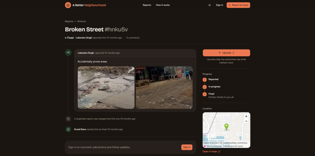Go to the Reports breadcrumb link
This screenshot has height=156, width=315.
coord(69,21)
